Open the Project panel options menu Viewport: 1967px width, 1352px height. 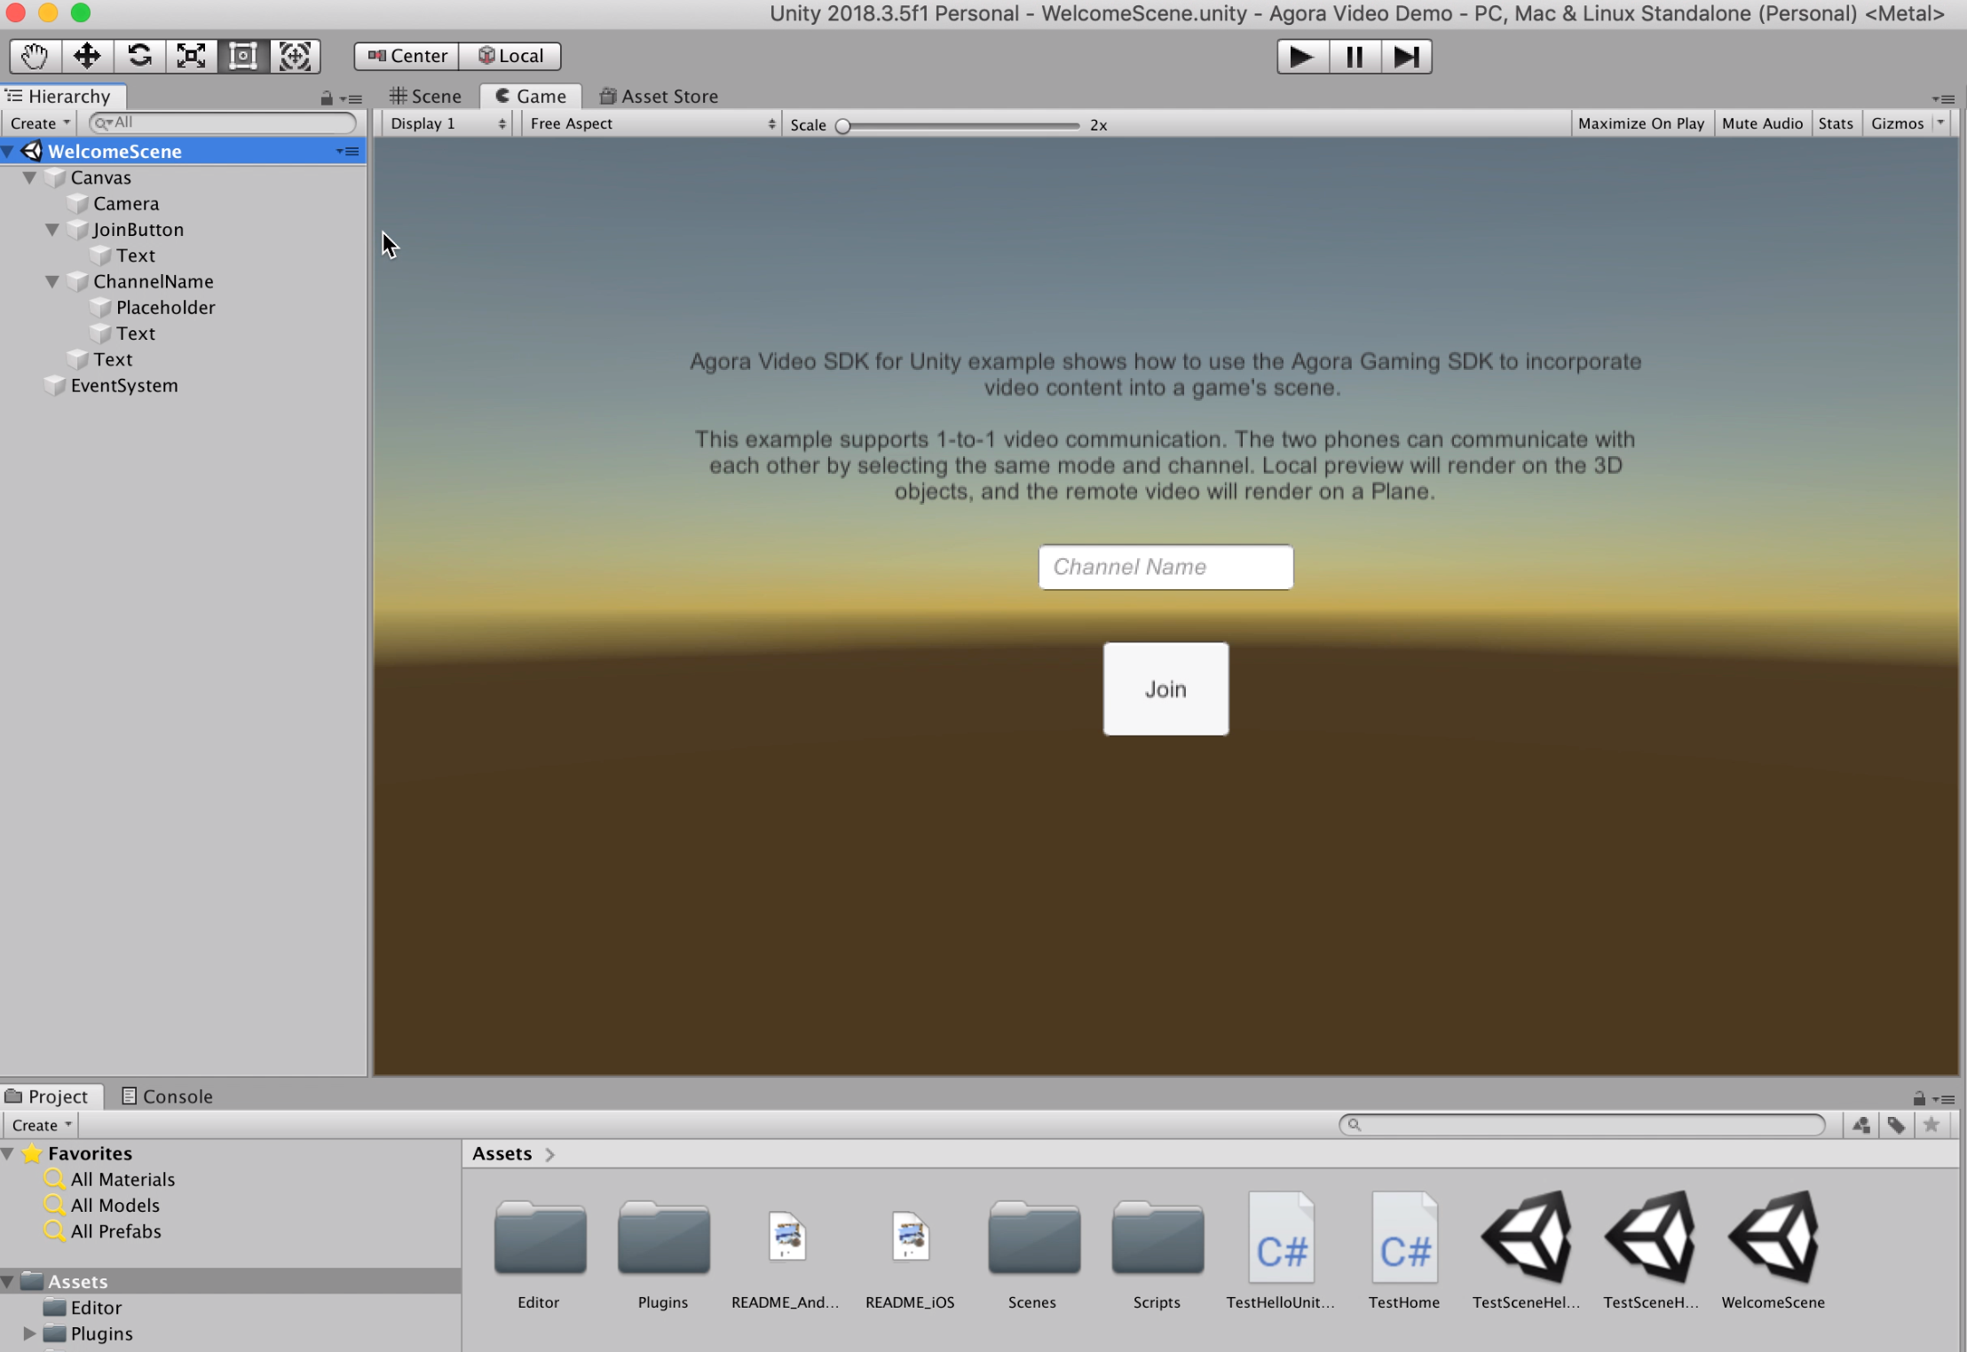[x=1944, y=1099]
